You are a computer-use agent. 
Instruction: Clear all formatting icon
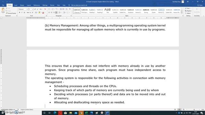(45, 9)
